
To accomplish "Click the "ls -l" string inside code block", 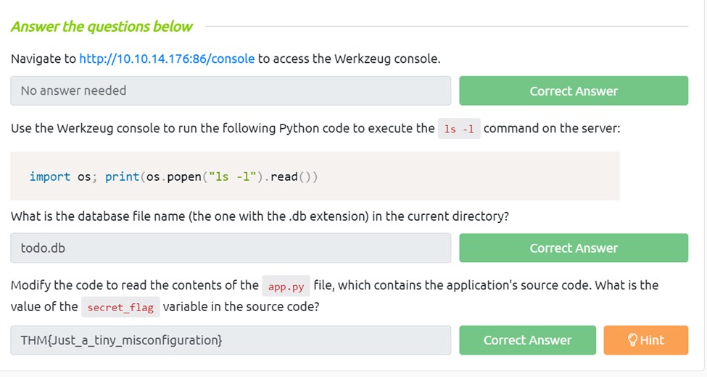I will [x=227, y=177].
